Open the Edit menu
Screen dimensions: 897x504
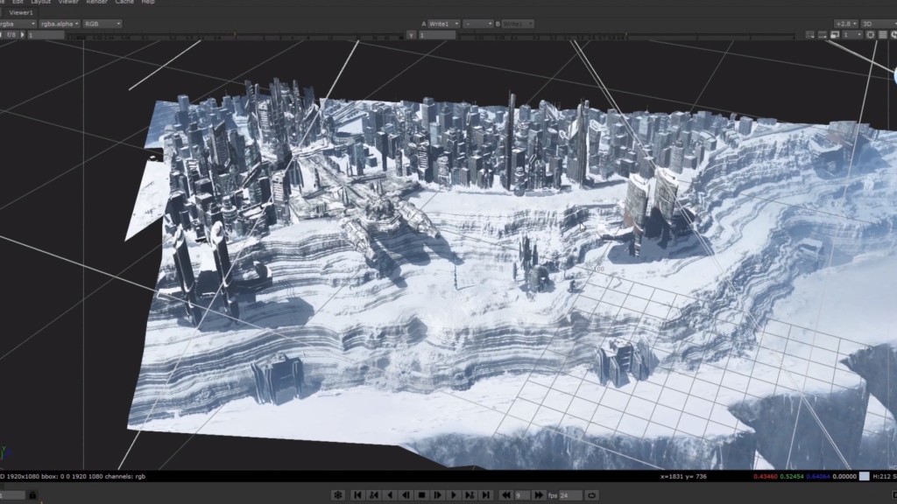click(18, 3)
